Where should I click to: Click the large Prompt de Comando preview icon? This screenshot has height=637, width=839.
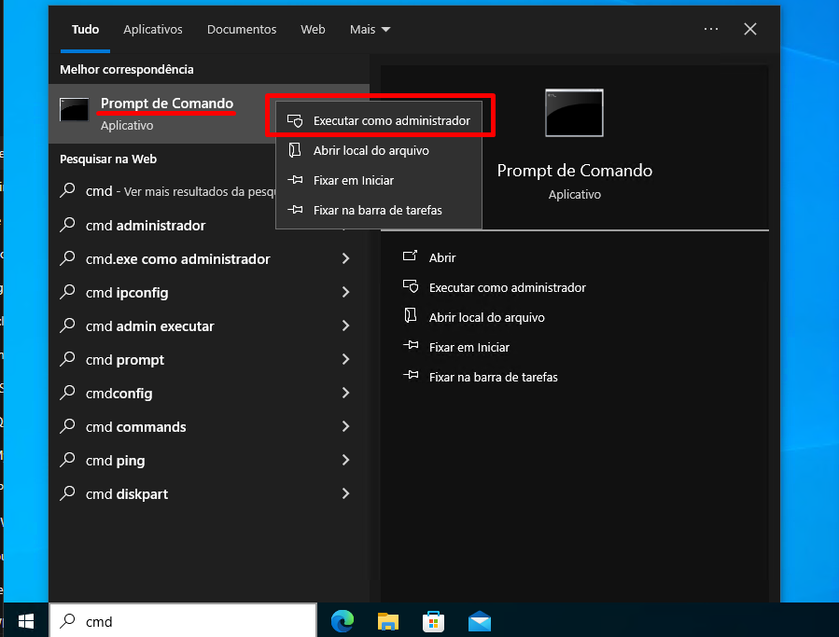pos(574,113)
